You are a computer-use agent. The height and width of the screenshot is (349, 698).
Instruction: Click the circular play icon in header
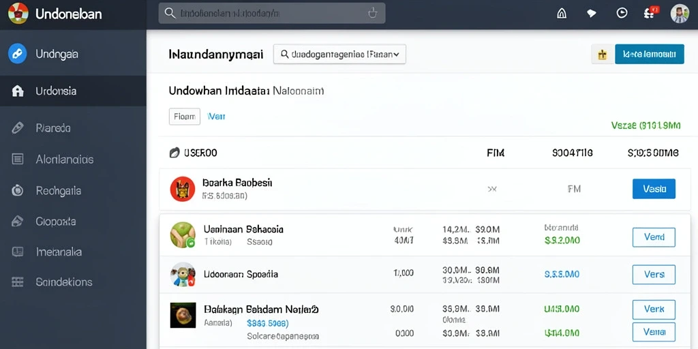click(622, 14)
